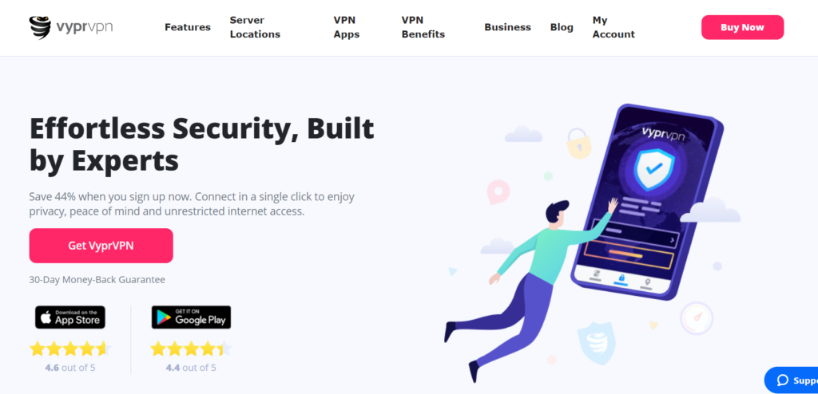Image resolution: width=818 pixels, height=394 pixels.
Task: Open the Features menu item
Action: [x=188, y=27]
